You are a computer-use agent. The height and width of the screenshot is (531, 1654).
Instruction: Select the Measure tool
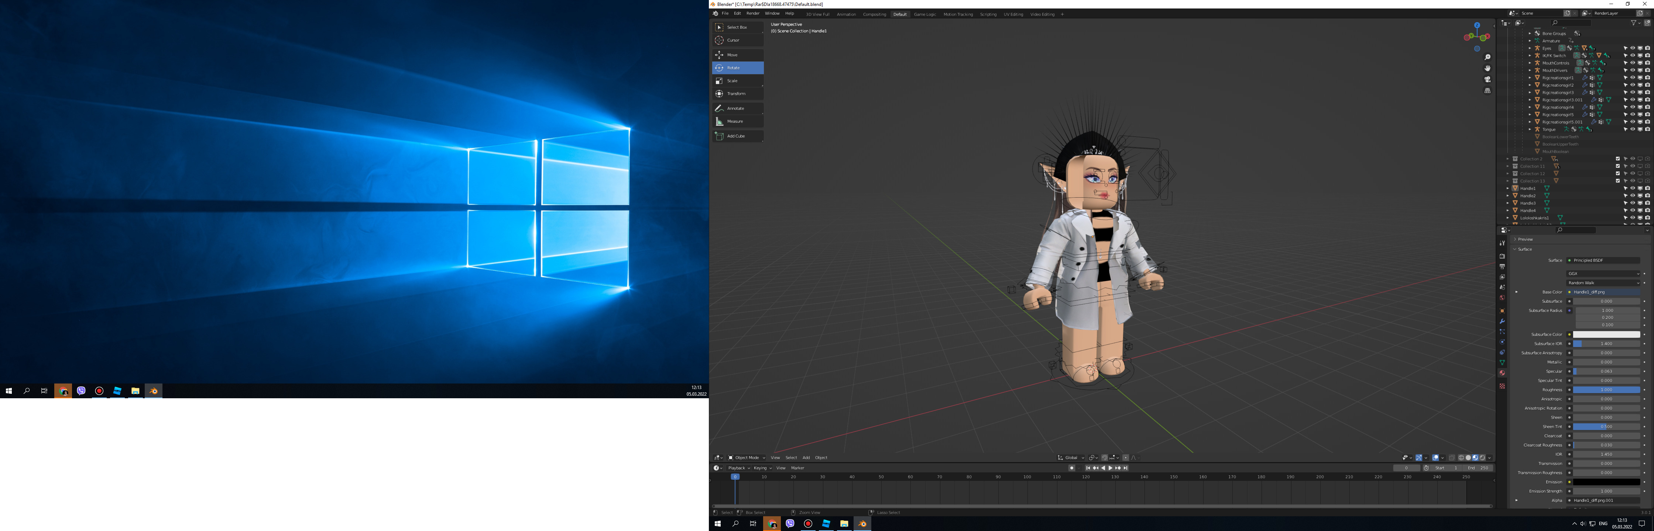(737, 121)
